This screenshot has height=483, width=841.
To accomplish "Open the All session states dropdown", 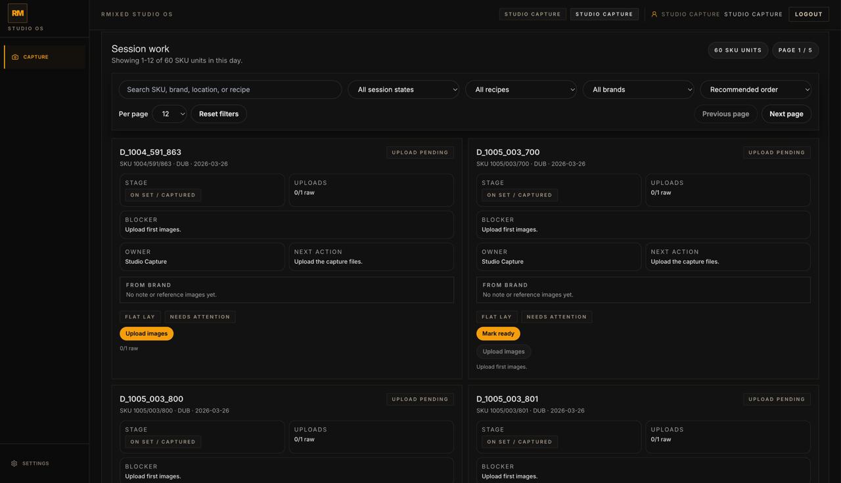I will [403, 89].
